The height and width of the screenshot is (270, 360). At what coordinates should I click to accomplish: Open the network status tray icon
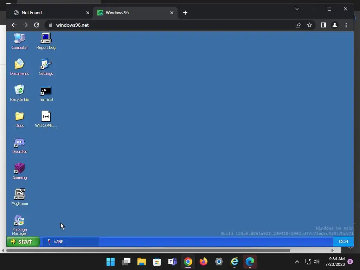[x=308, y=262]
